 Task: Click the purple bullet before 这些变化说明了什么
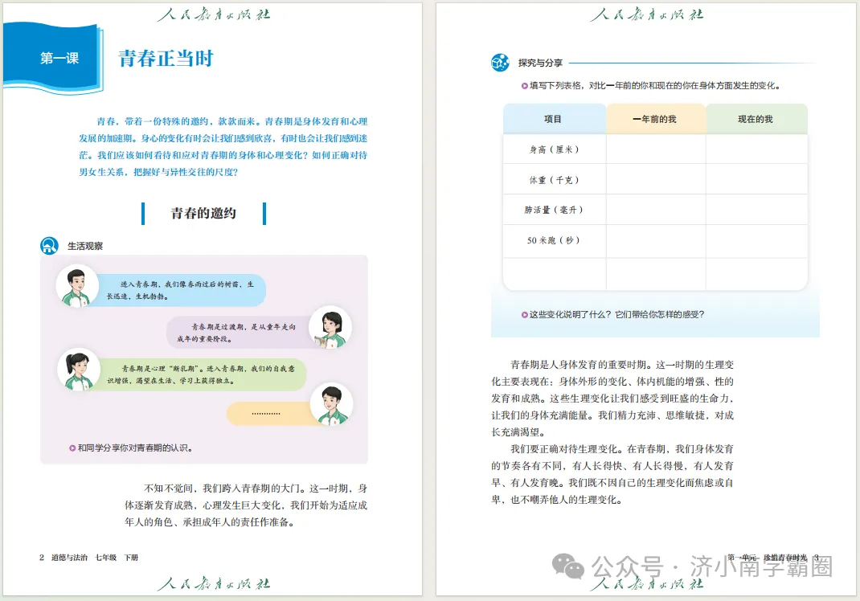[x=524, y=315]
